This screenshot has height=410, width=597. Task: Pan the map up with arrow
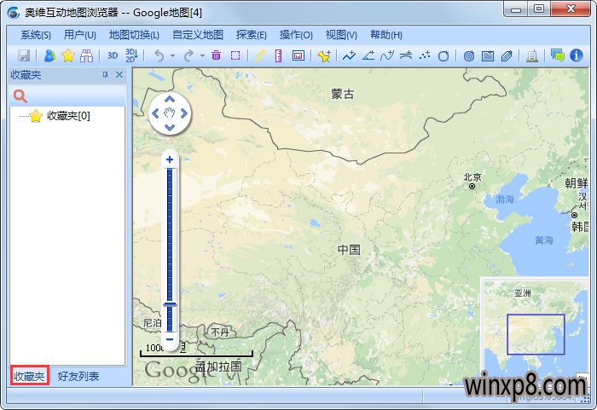tap(170, 100)
